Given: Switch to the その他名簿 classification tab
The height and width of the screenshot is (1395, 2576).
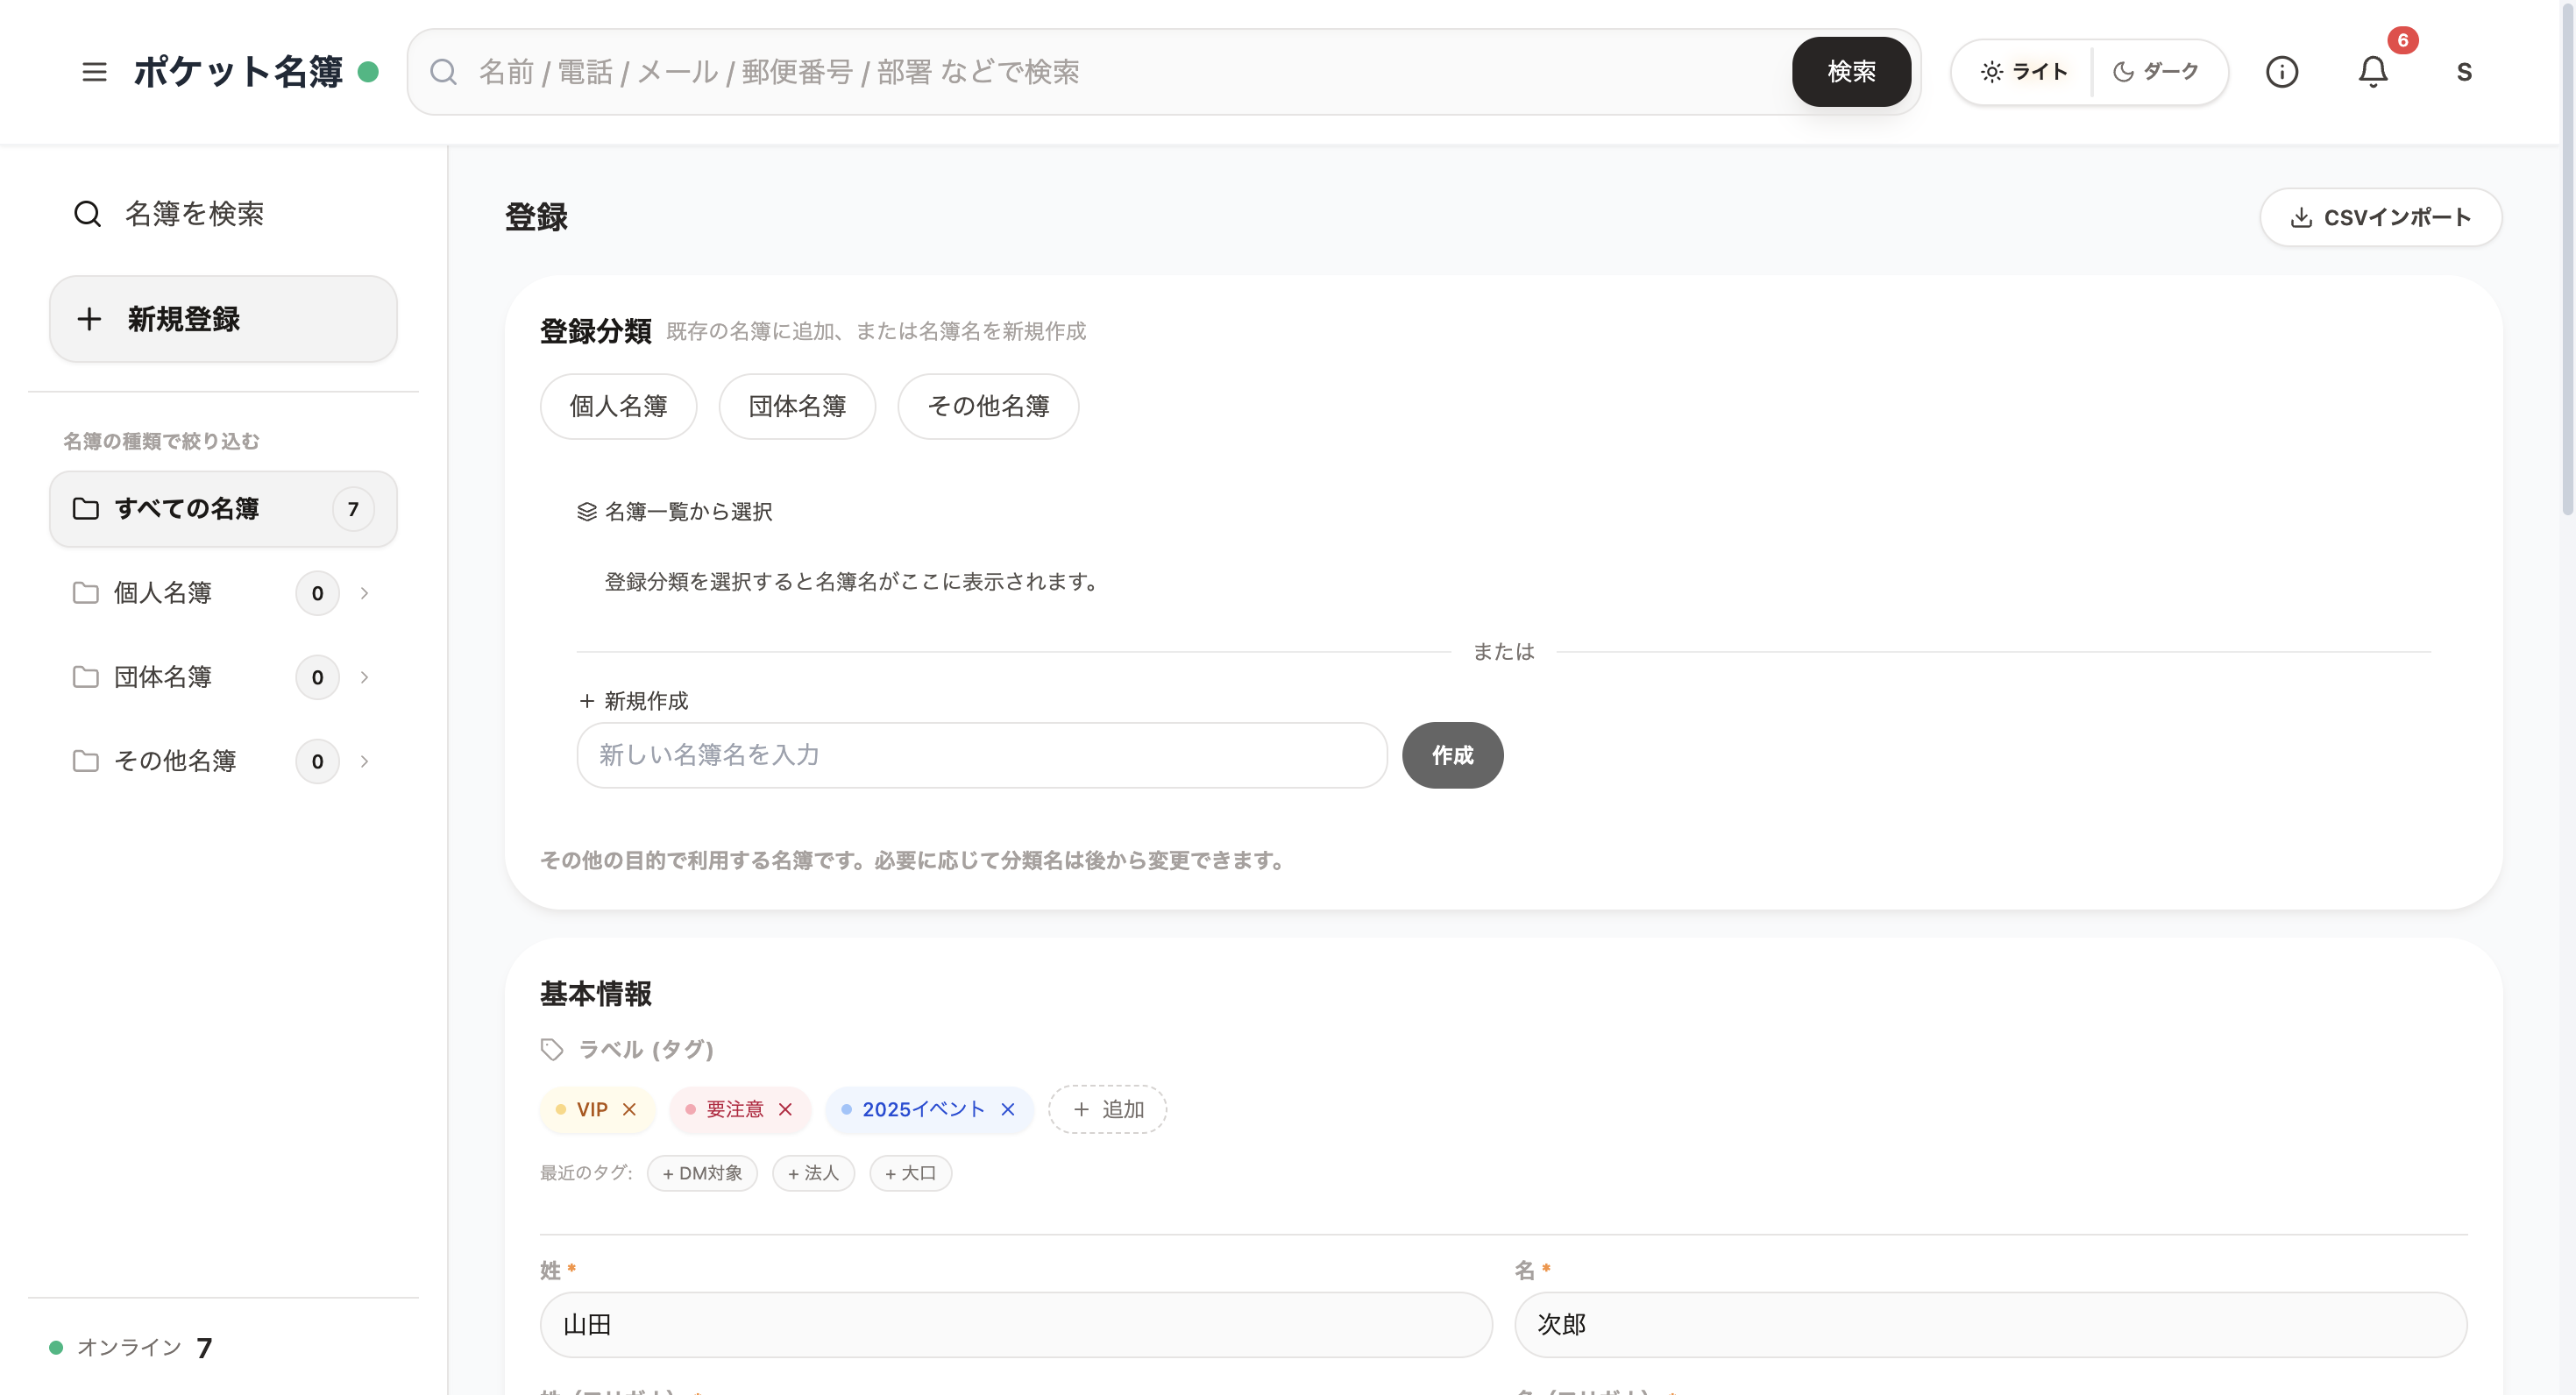Looking at the screenshot, I should (x=988, y=406).
